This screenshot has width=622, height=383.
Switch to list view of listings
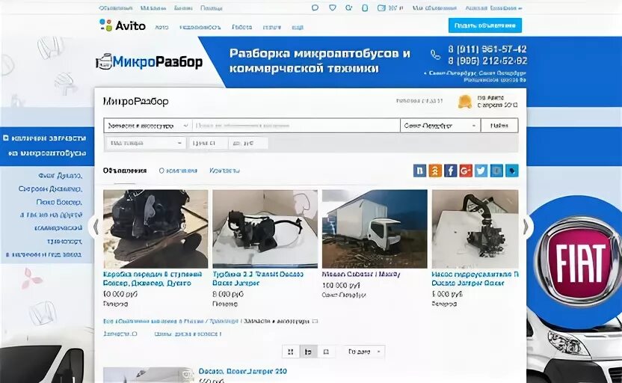point(308,352)
